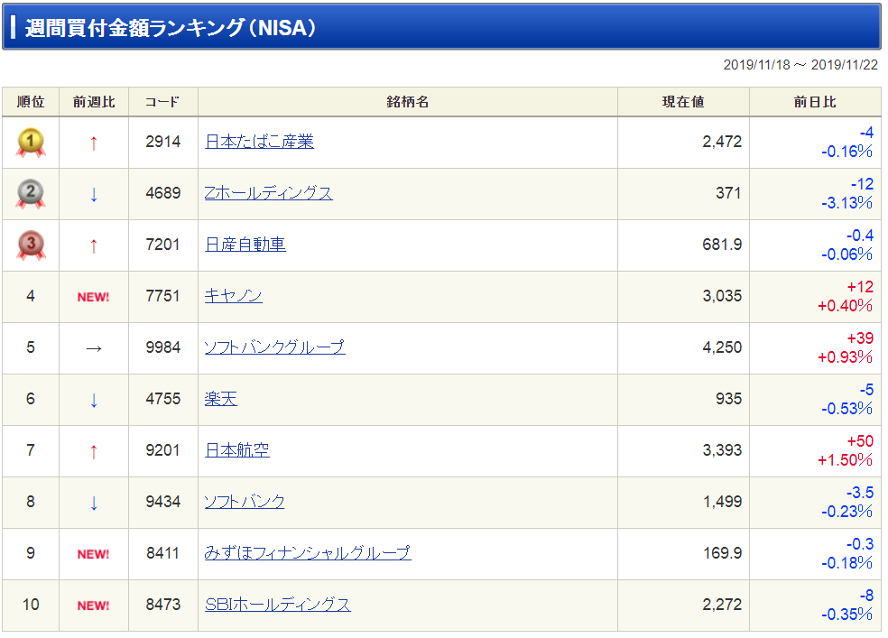Viewport: 888px width, 638px height.
Task: Click the NEW! badge in キヤノン row
Action: (94, 297)
